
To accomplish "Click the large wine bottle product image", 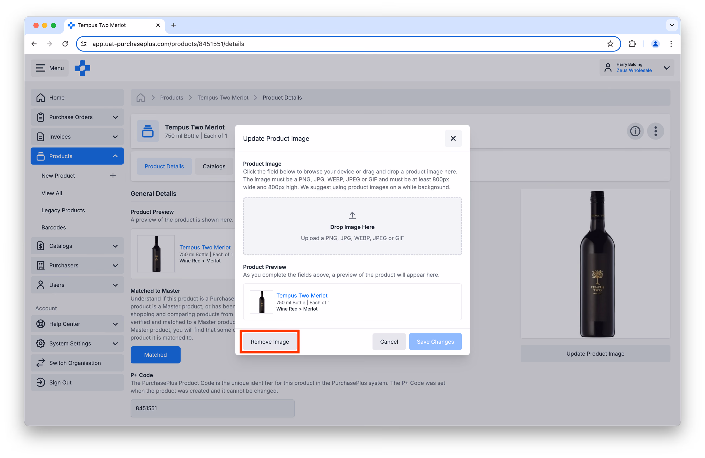I will click(595, 264).
